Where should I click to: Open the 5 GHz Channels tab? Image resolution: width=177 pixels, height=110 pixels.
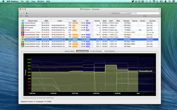109,51
